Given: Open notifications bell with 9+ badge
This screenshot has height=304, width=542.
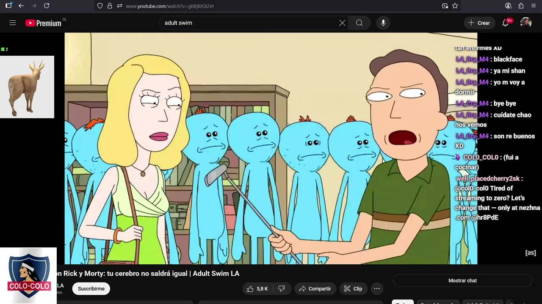Looking at the screenshot, I should click(x=506, y=23).
